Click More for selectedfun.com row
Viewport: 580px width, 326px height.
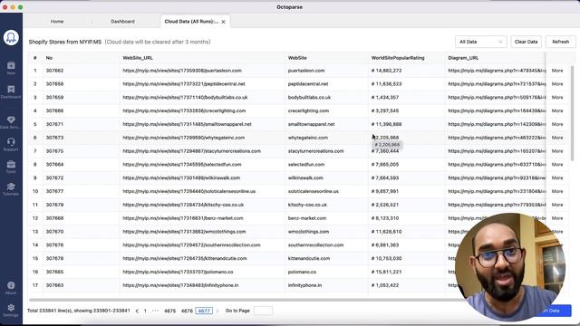557,165
